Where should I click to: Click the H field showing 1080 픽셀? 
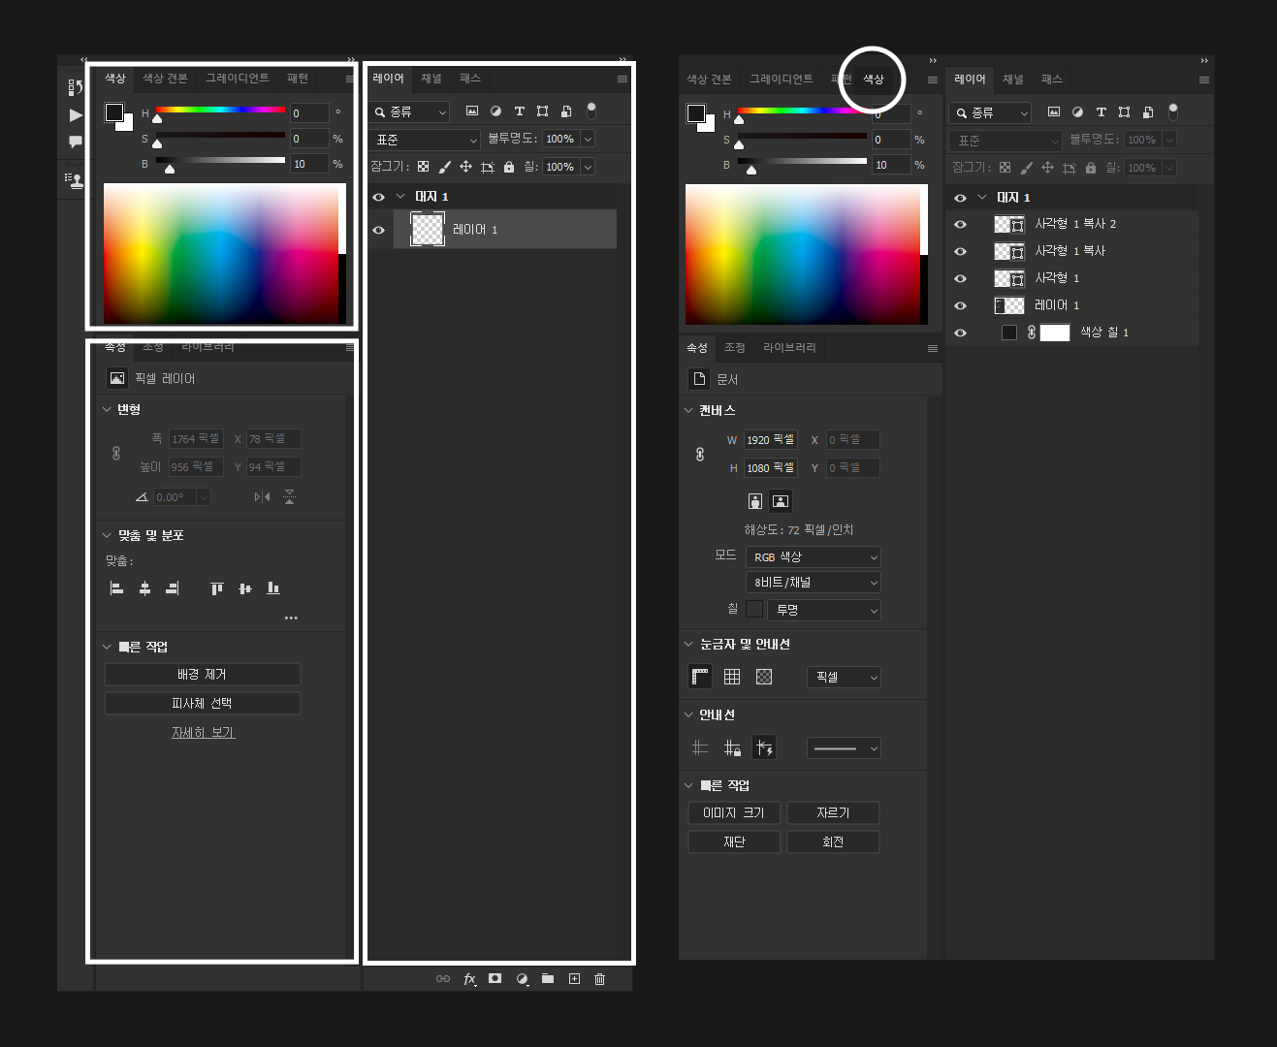[x=771, y=468]
